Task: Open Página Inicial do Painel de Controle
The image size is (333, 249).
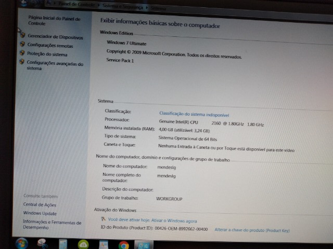Action: coord(54,21)
